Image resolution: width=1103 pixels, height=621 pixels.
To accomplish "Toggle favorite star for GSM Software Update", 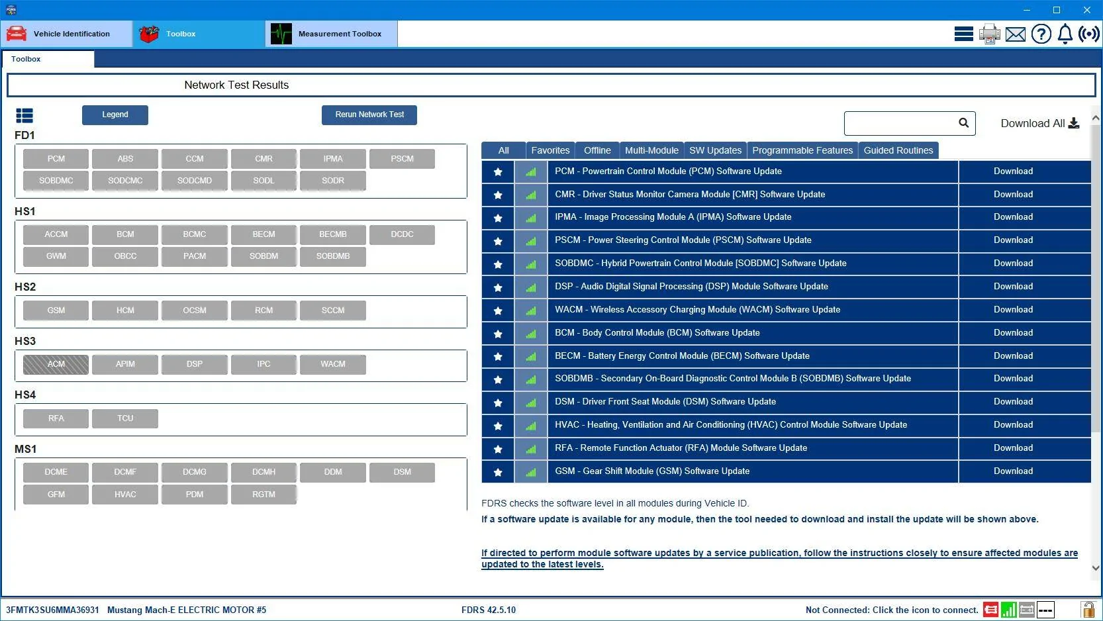I will pos(498,472).
